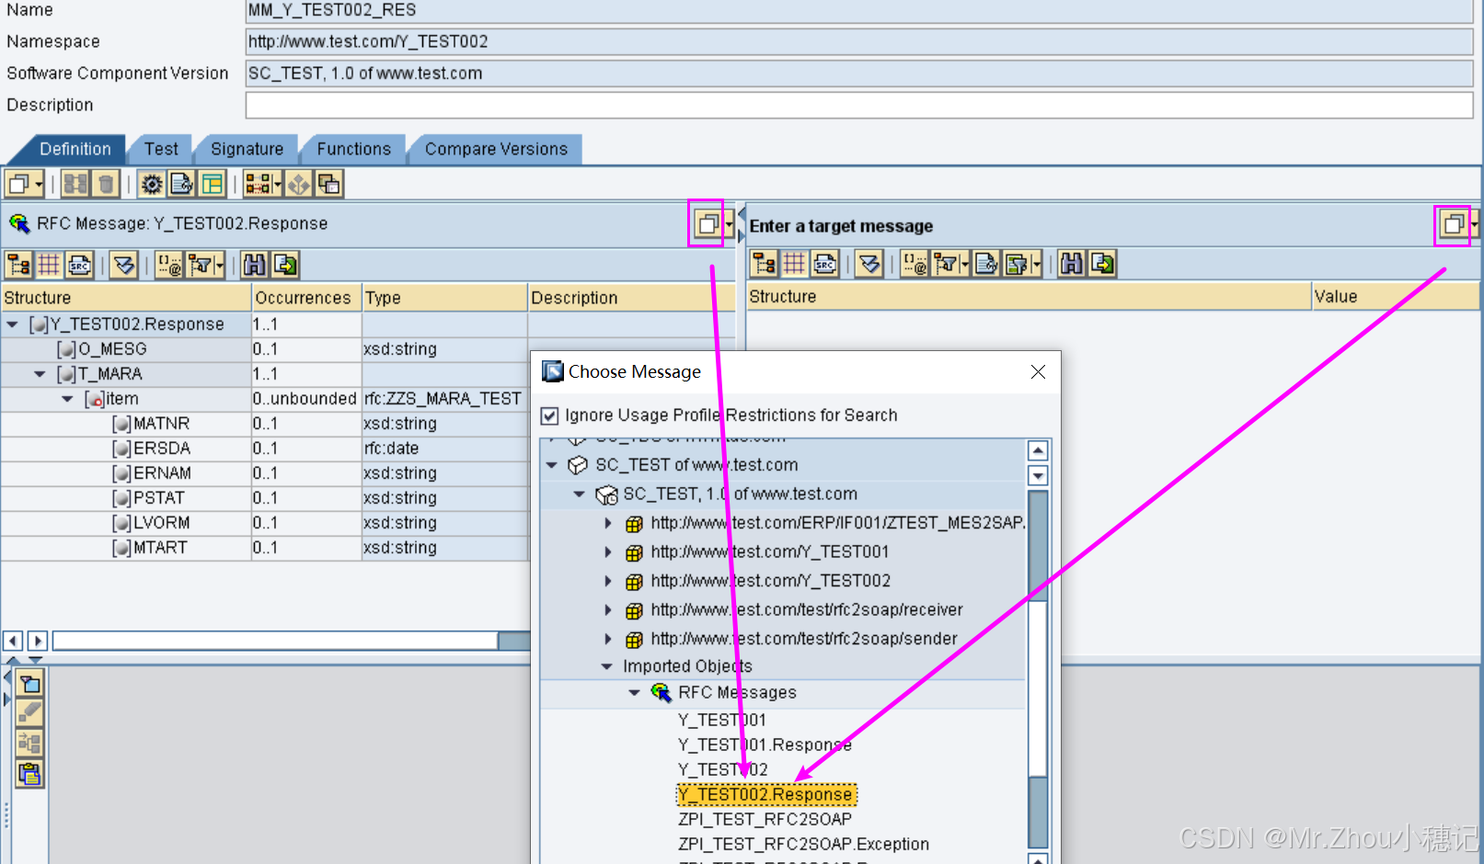
Task: Expand the rfc2soap/receiver namespace entry
Action: click(608, 609)
